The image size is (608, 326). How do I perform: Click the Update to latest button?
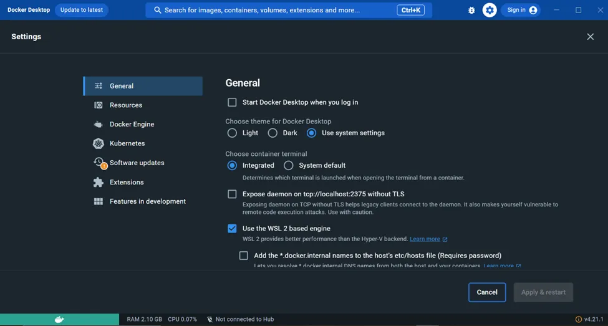click(82, 10)
